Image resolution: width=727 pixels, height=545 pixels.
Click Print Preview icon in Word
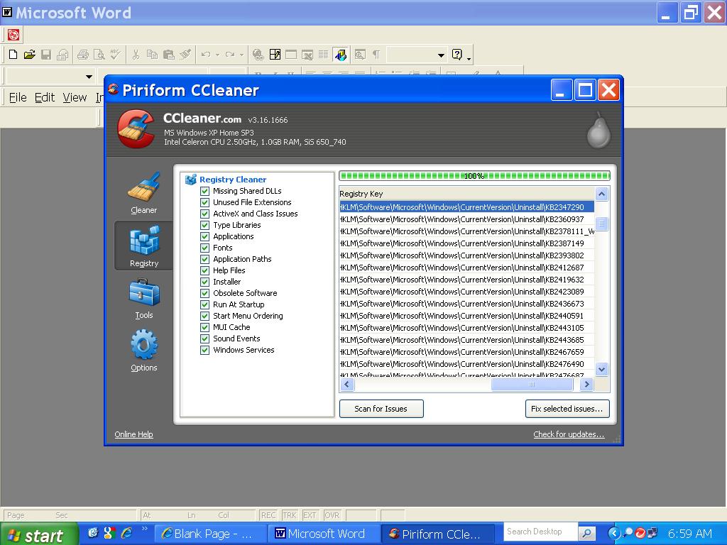(99, 55)
